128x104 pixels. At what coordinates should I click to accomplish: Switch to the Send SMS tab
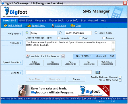tap(9, 21)
